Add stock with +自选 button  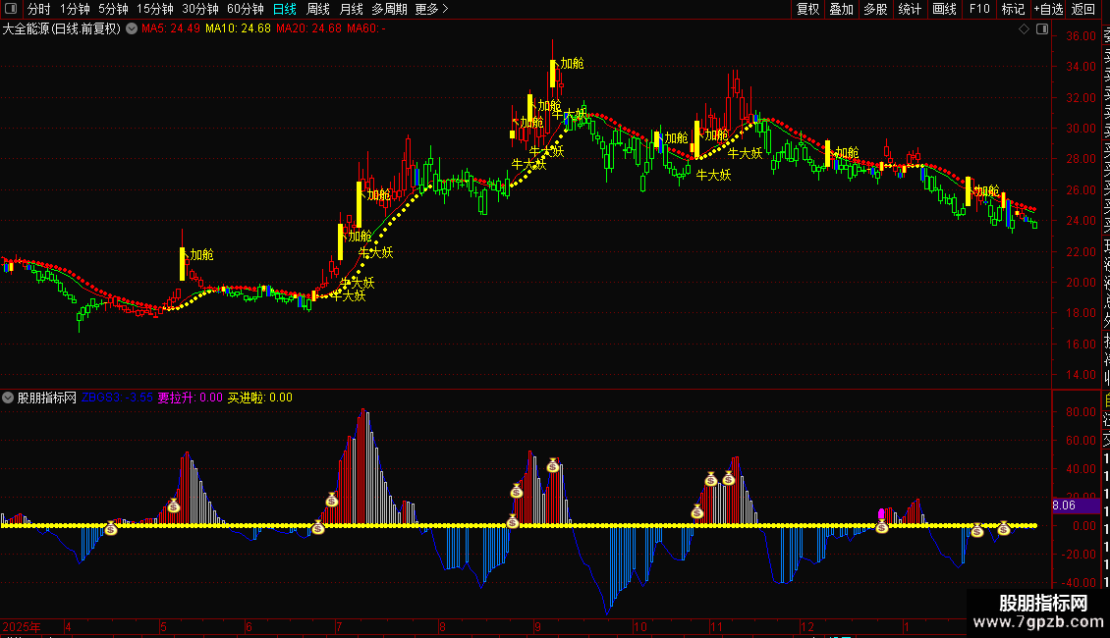point(1048,9)
